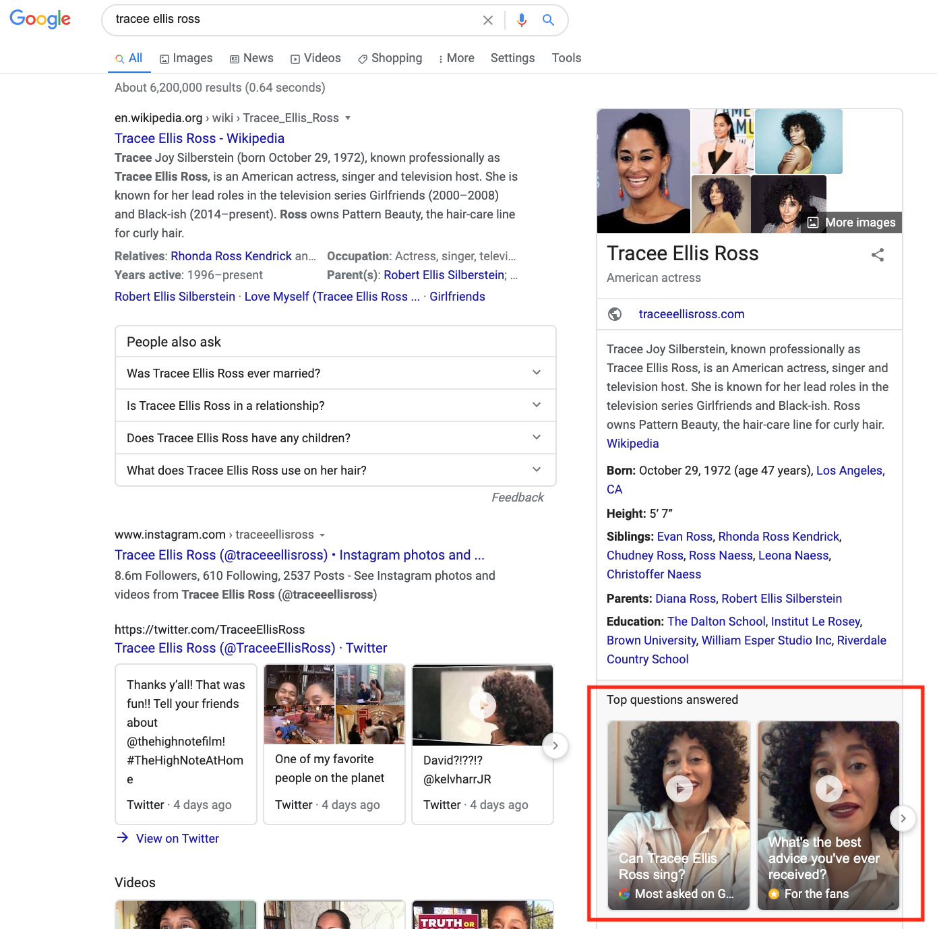Open The Dalton School education link
This screenshot has width=937, height=929.
coord(717,622)
